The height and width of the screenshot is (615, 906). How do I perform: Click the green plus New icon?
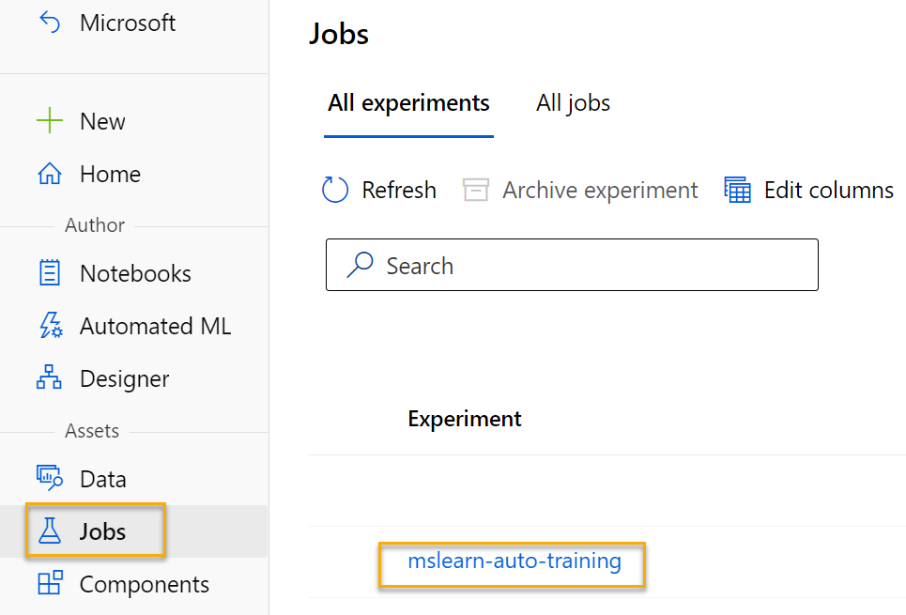coord(50,121)
